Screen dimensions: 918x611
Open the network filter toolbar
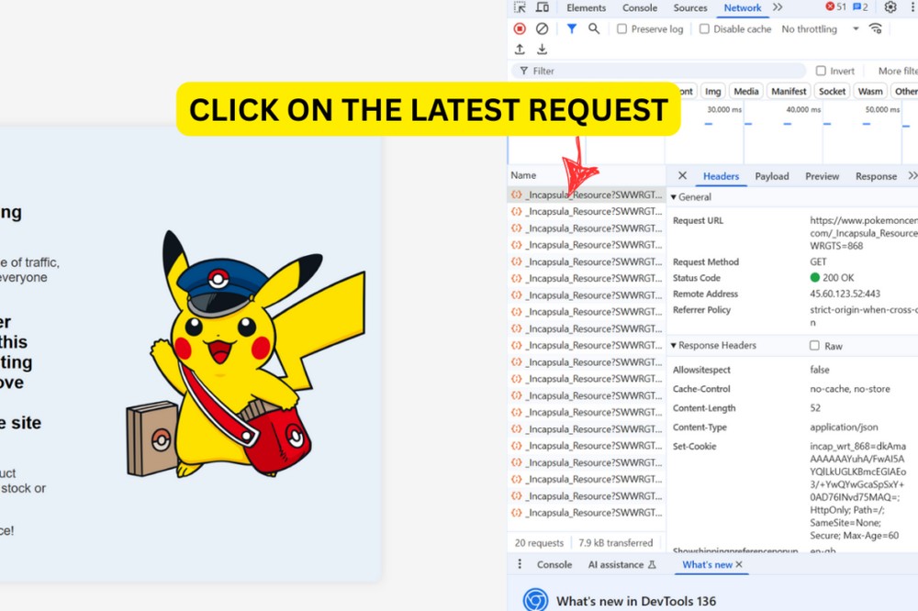coord(570,28)
